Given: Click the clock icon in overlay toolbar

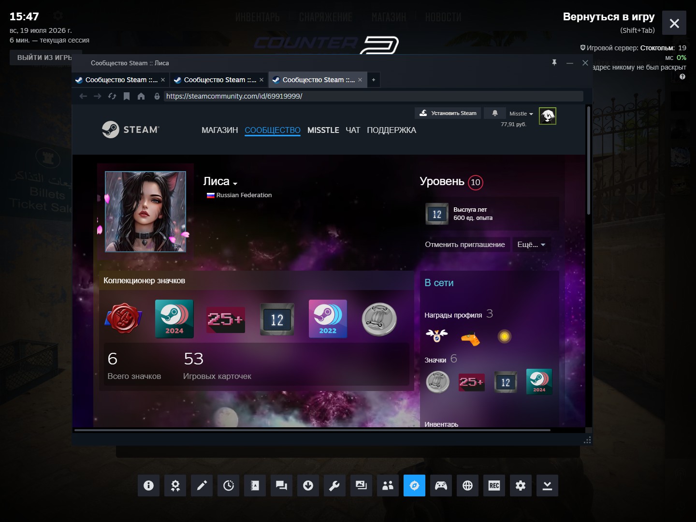Looking at the screenshot, I should point(228,485).
